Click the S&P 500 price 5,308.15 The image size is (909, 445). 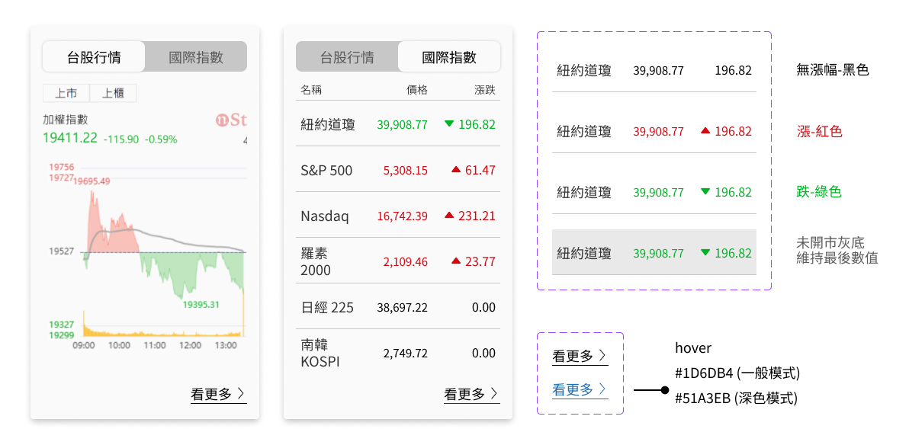(x=405, y=171)
